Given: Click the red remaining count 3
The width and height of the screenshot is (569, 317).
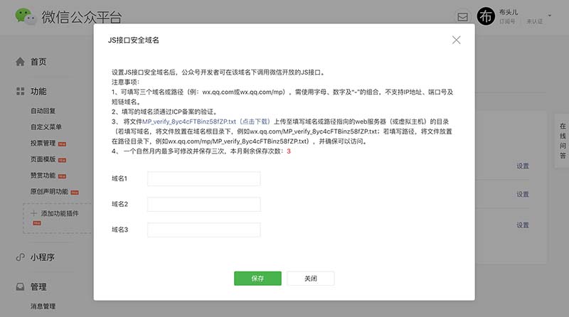Looking at the screenshot, I should coord(289,151).
